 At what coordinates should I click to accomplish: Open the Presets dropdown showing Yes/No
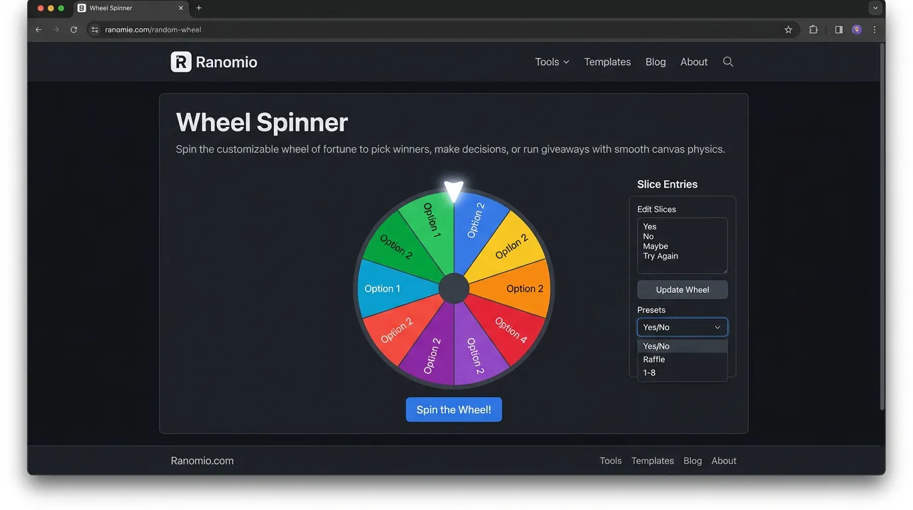coord(682,327)
